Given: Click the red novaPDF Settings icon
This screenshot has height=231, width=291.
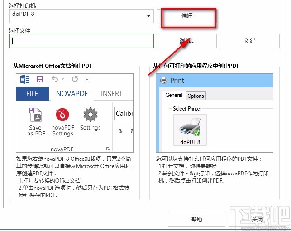Looking at the screenshot, I should (x=62, y=115).
